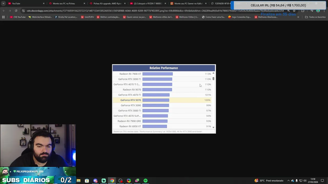The image size is (328, 184).
Task: Close the Pichau Kit upgrade tab
Action: point(125,4)
